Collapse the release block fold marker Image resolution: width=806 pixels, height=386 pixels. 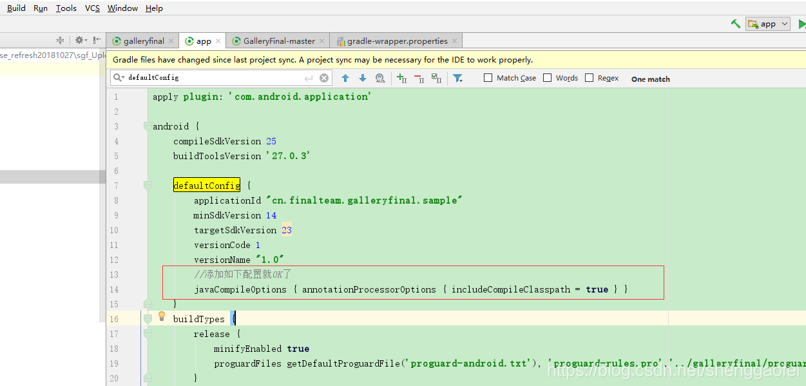coord(147,334)
